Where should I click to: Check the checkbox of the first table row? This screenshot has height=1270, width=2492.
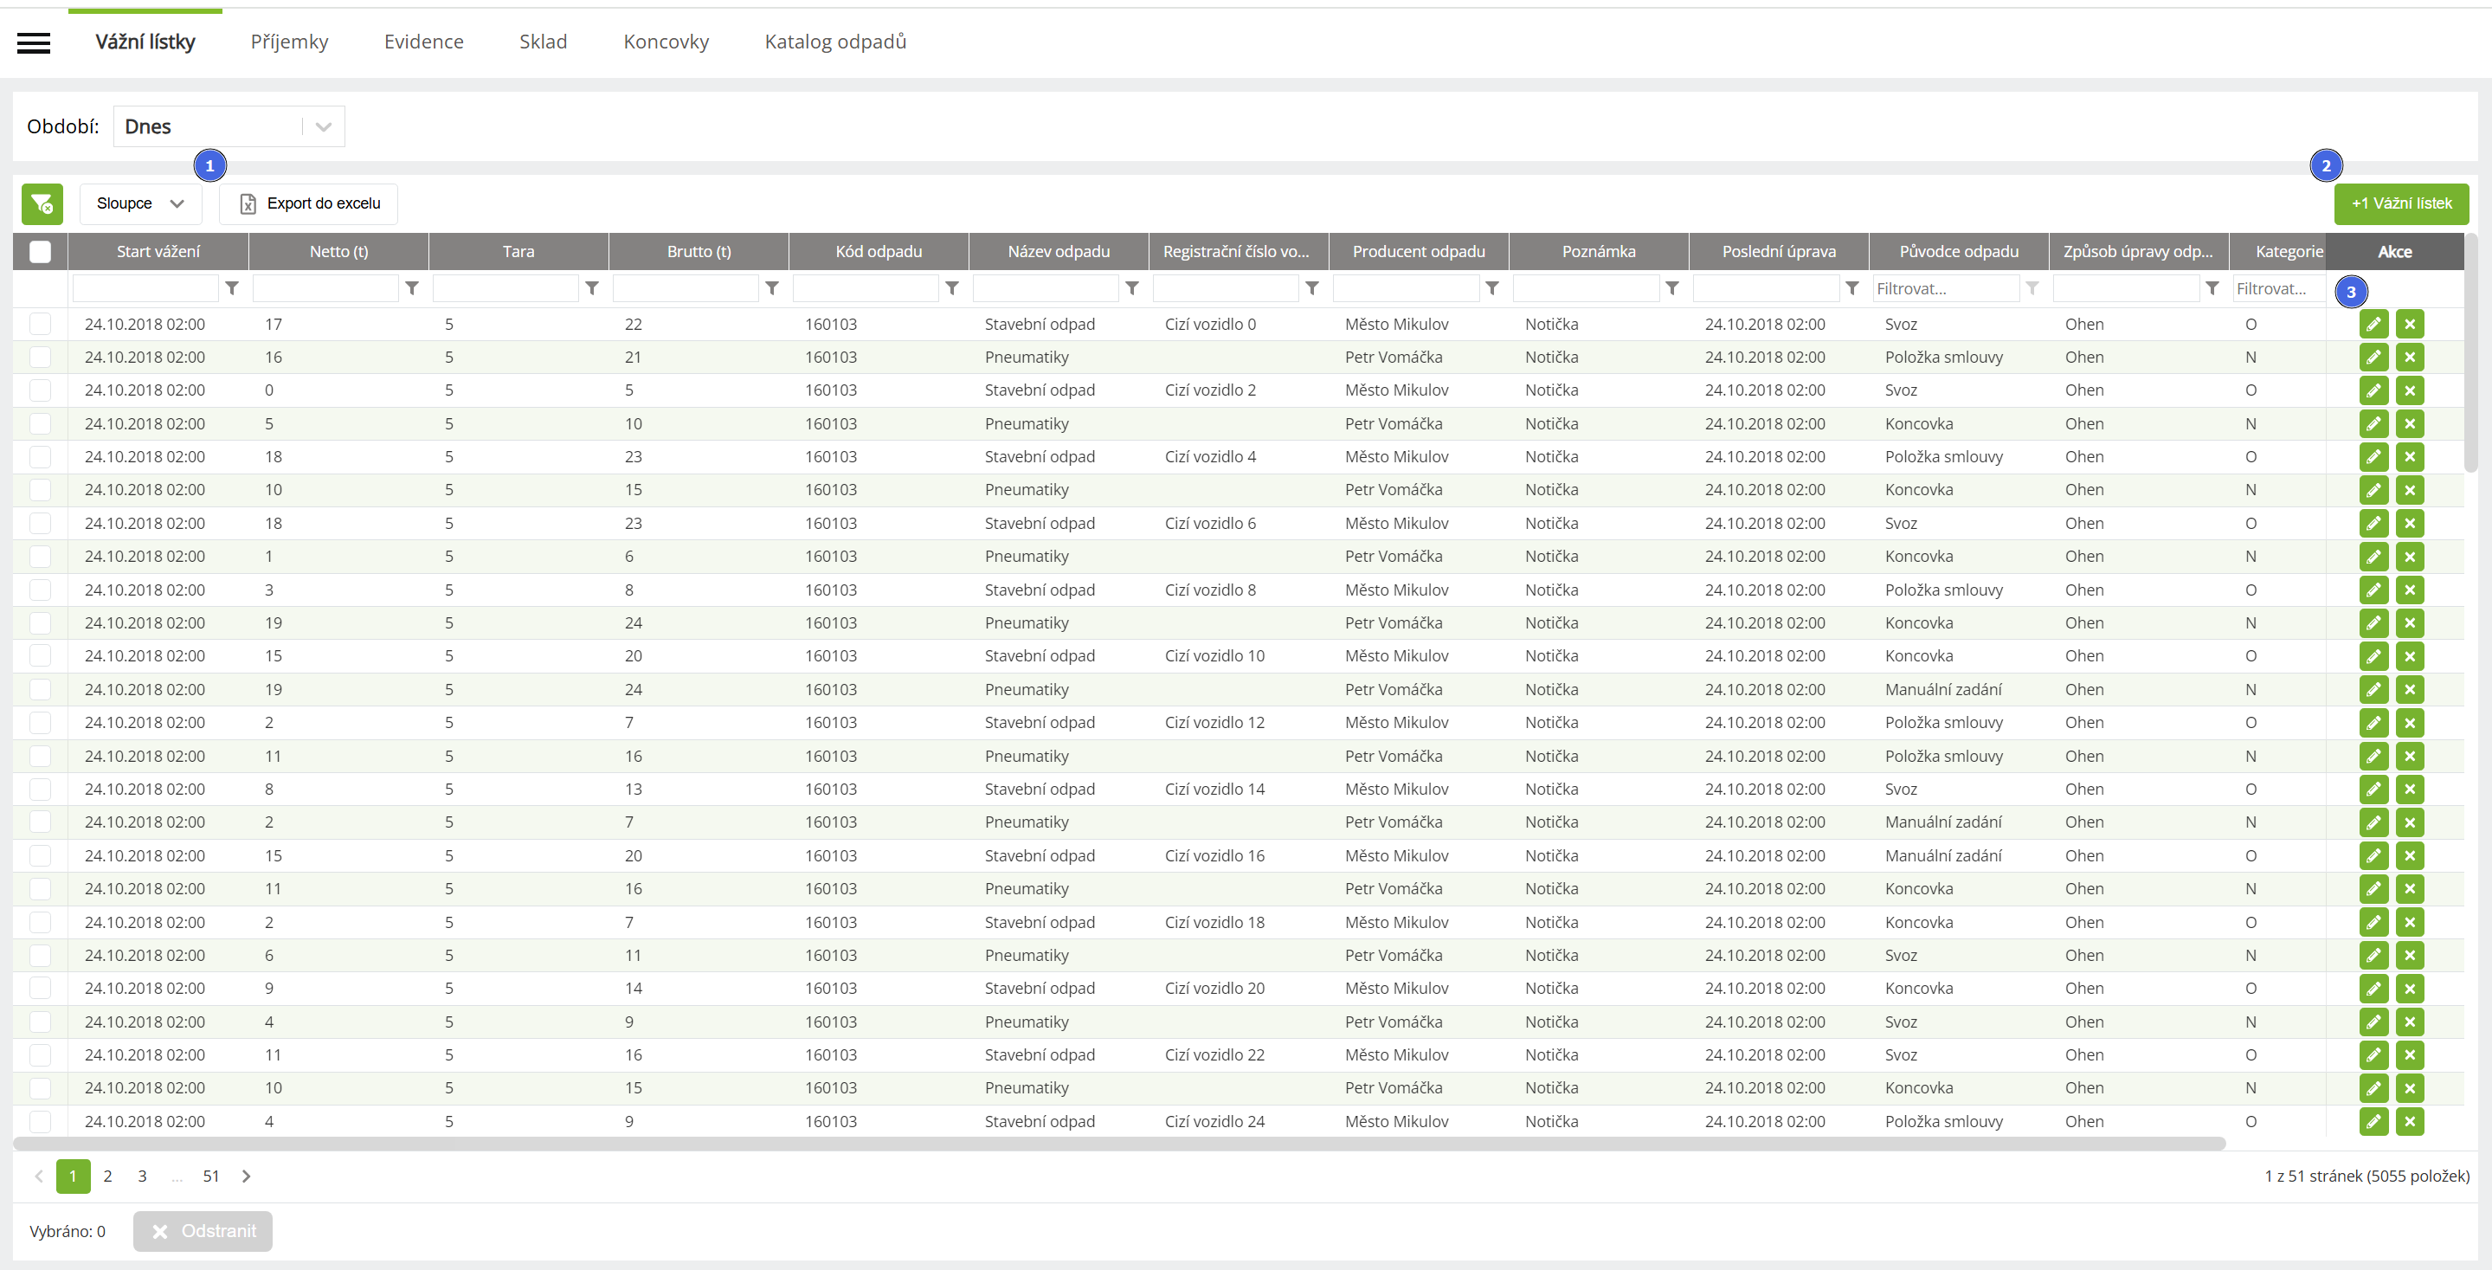pyautogui.click(x=40, y=324)
